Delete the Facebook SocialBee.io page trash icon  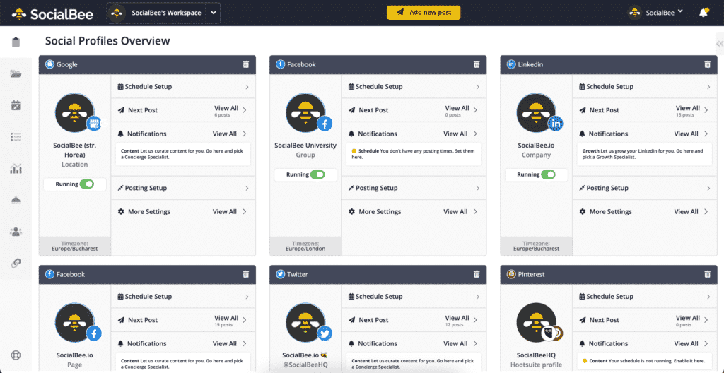(245, 274)
